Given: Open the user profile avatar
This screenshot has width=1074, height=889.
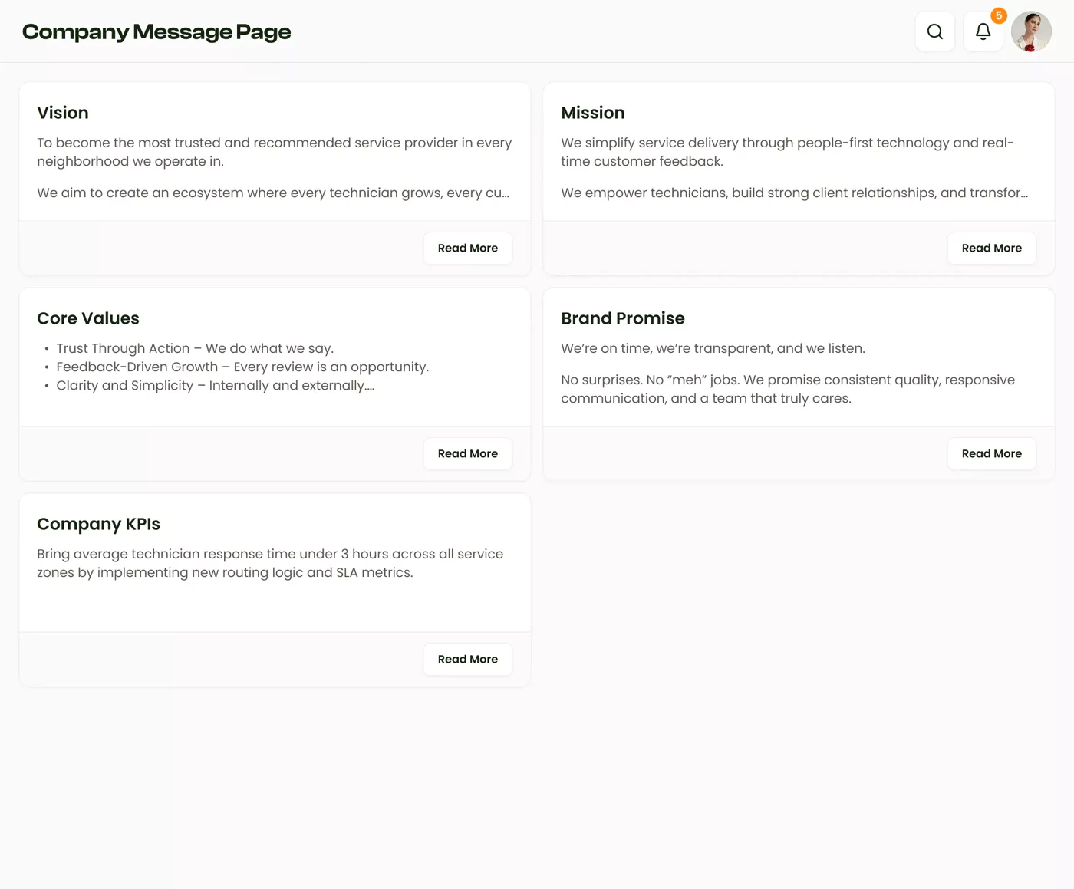Looking at the screenshot, I should [x=1031, y=31].
